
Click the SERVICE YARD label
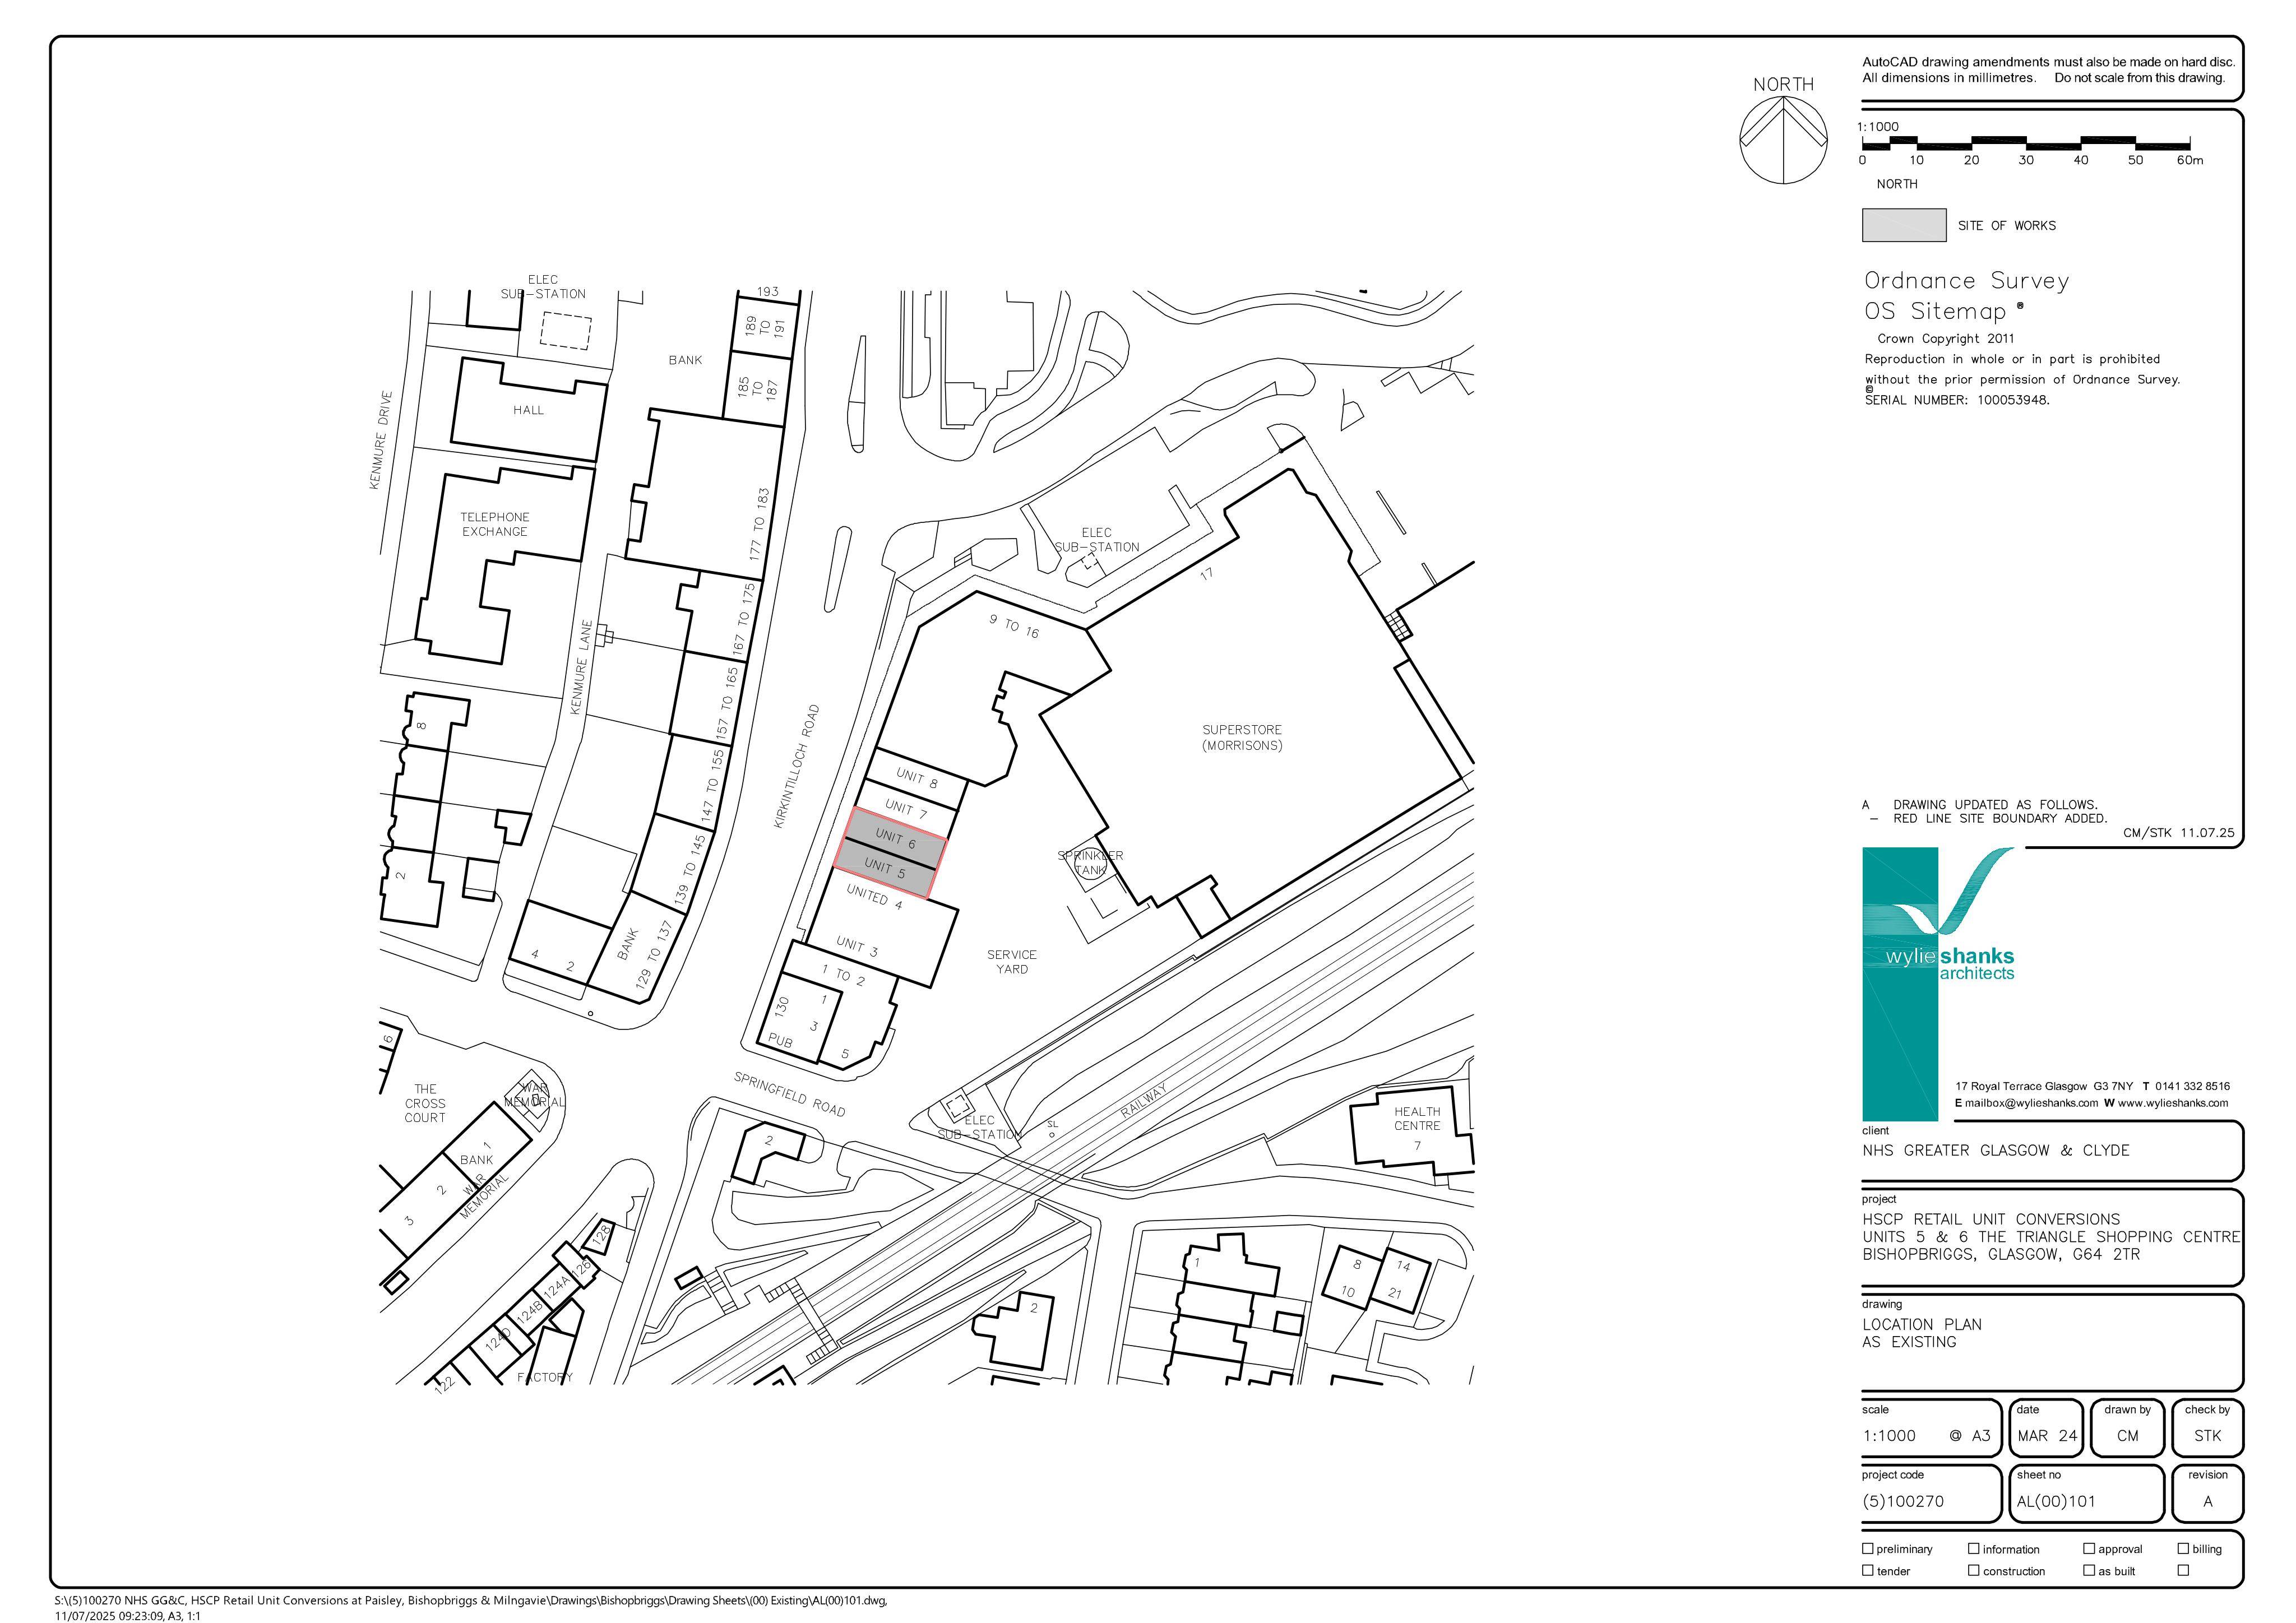[x=1012, y=962]
